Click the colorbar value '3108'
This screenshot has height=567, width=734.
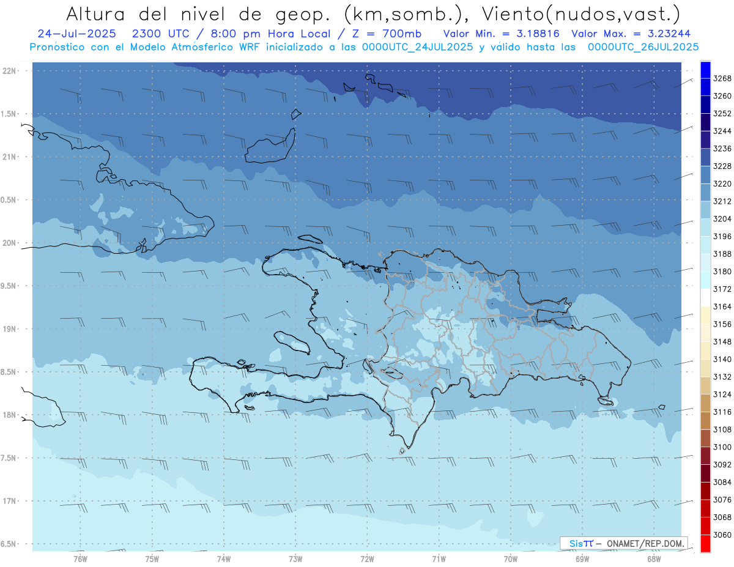[x=722, y=429]
